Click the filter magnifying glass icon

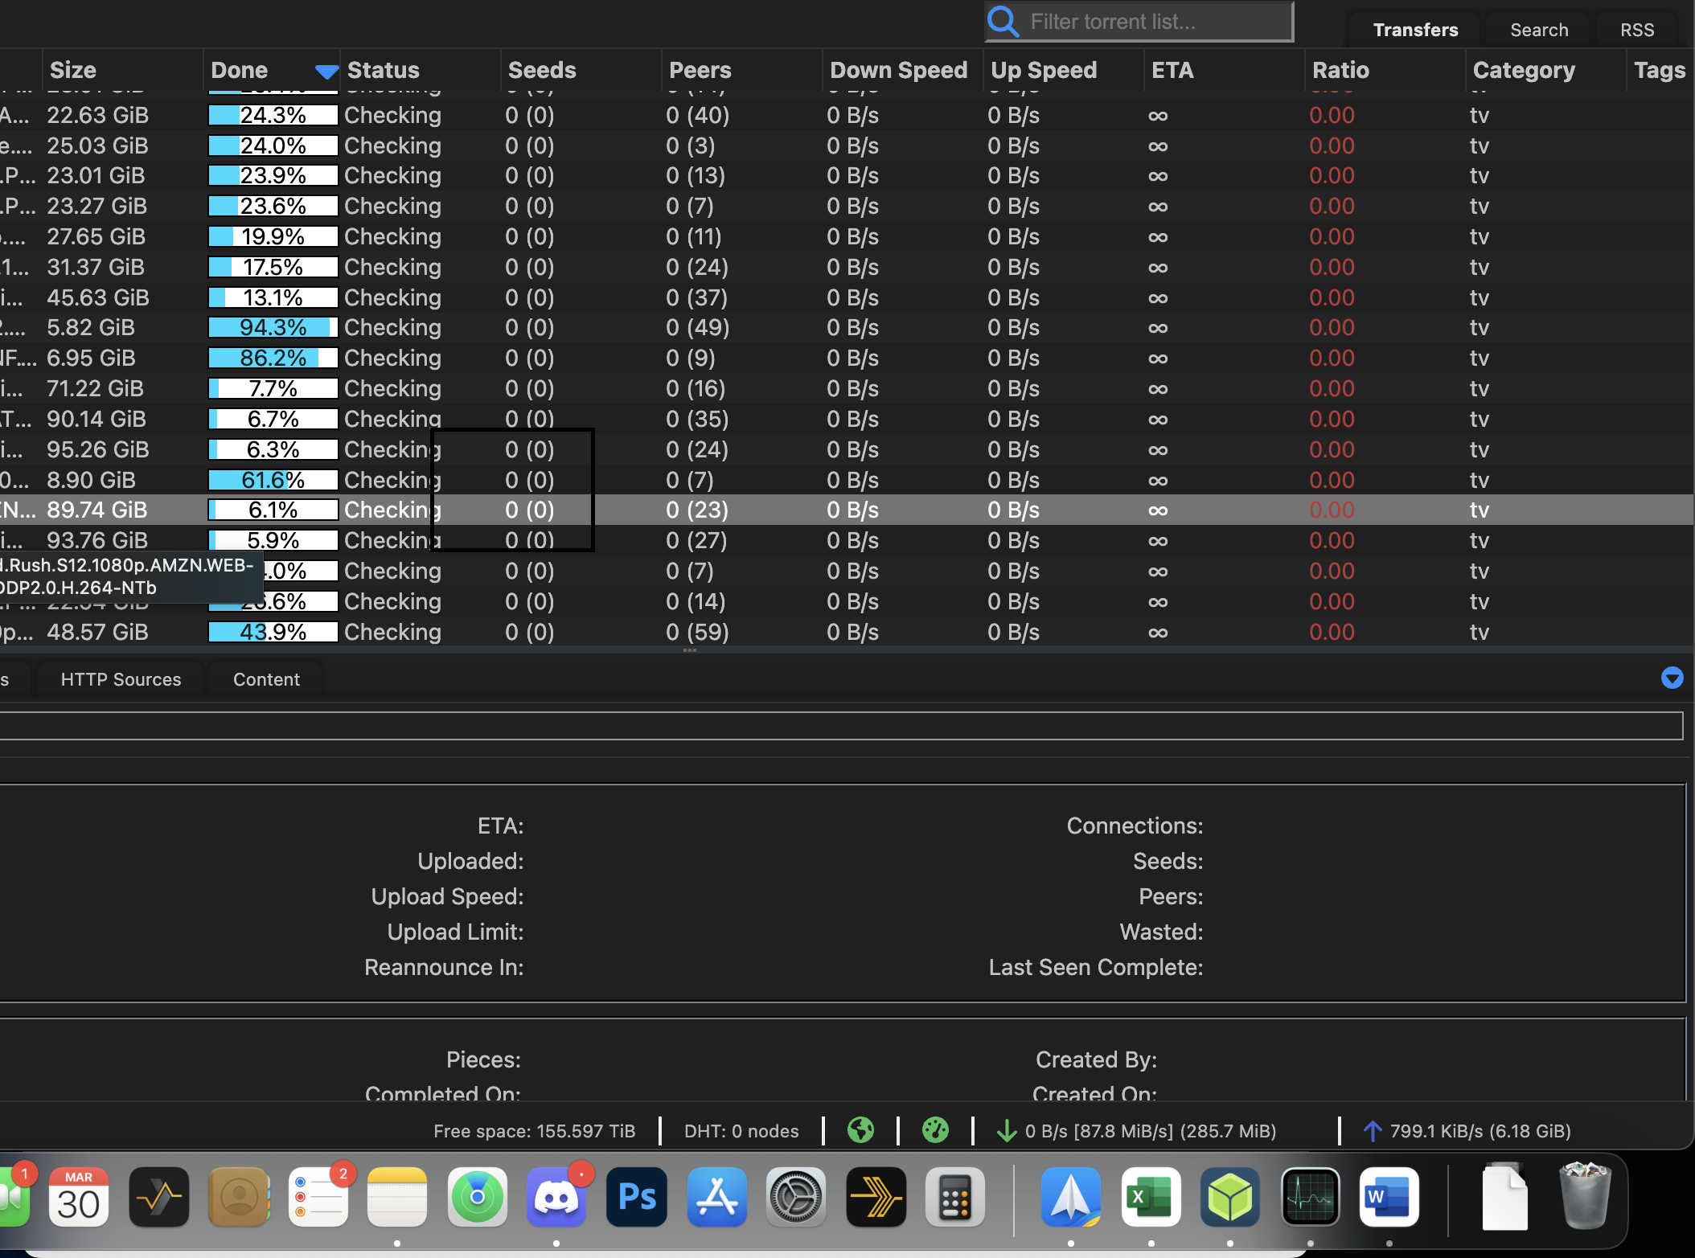(x=1003, y=22)
